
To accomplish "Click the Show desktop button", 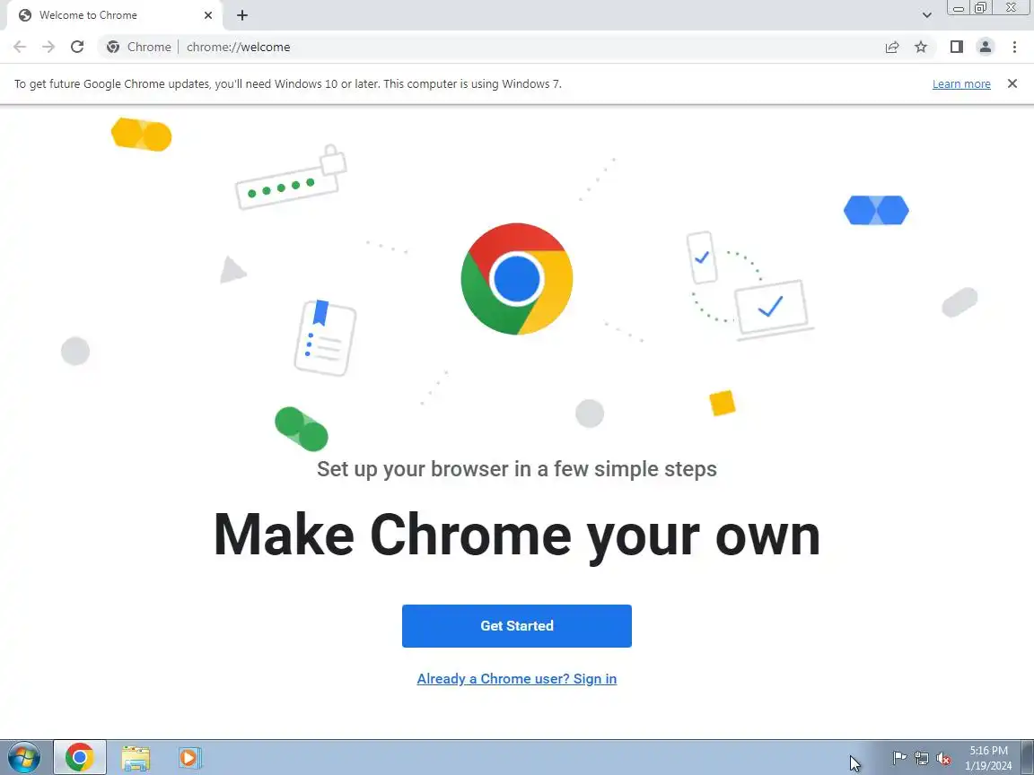I will [x=1028, y=758].
